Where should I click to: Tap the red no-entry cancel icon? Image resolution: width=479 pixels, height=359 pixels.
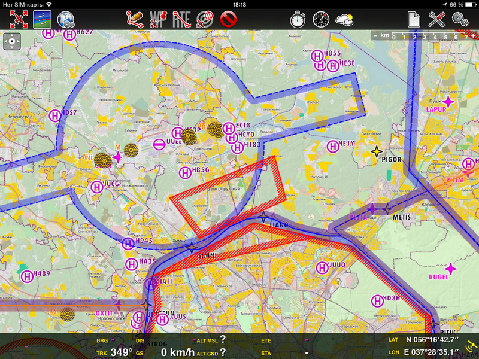228,20
